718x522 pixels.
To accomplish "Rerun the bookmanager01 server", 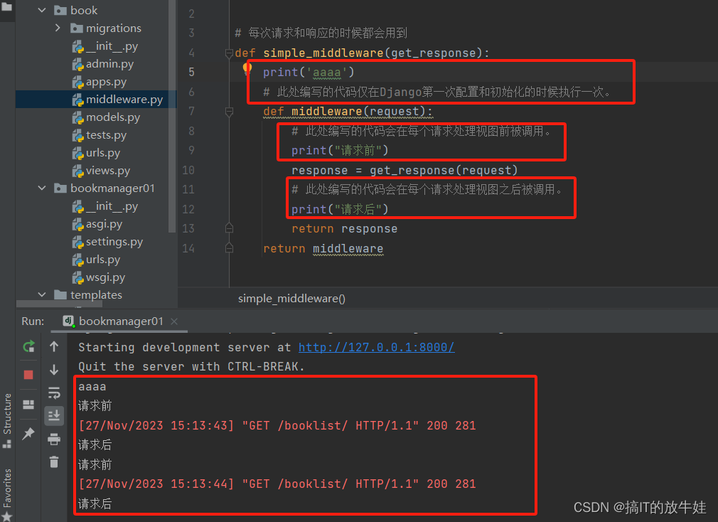I will 29,346.
